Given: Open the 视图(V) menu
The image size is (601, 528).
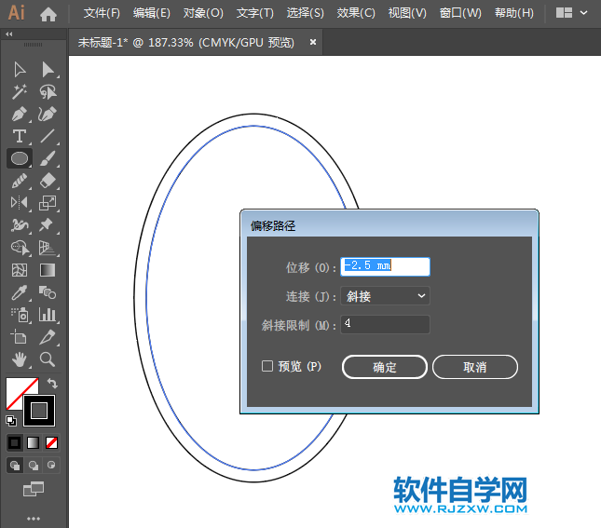Looking at the screenshot, I should (407, 13).
